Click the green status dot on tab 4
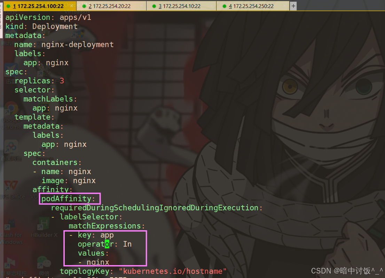The width and height of the screenshot is (385, 278). point(224,6)
